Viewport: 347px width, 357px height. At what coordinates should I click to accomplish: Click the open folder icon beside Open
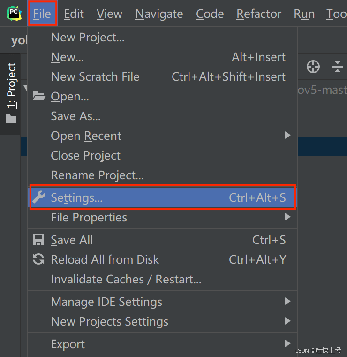(x=39, y=97)
